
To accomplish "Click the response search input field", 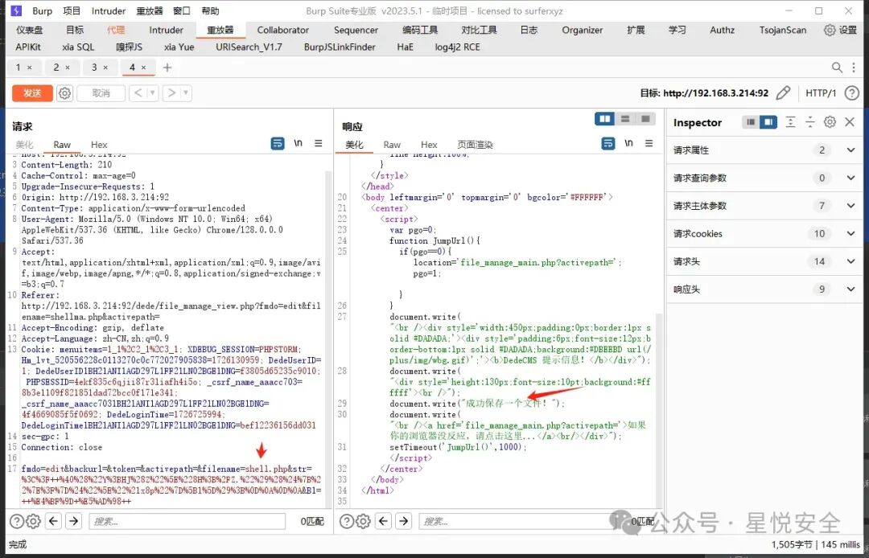I will pyautogui.click(x=516, y=521).
